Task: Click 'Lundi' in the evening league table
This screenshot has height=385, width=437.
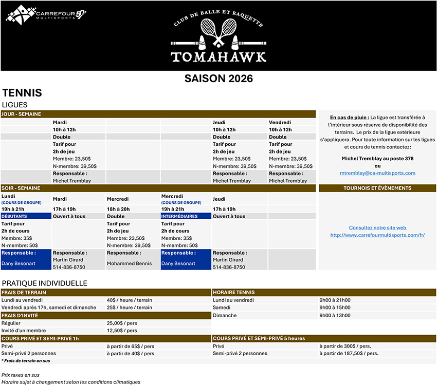Action: (8, 197)
